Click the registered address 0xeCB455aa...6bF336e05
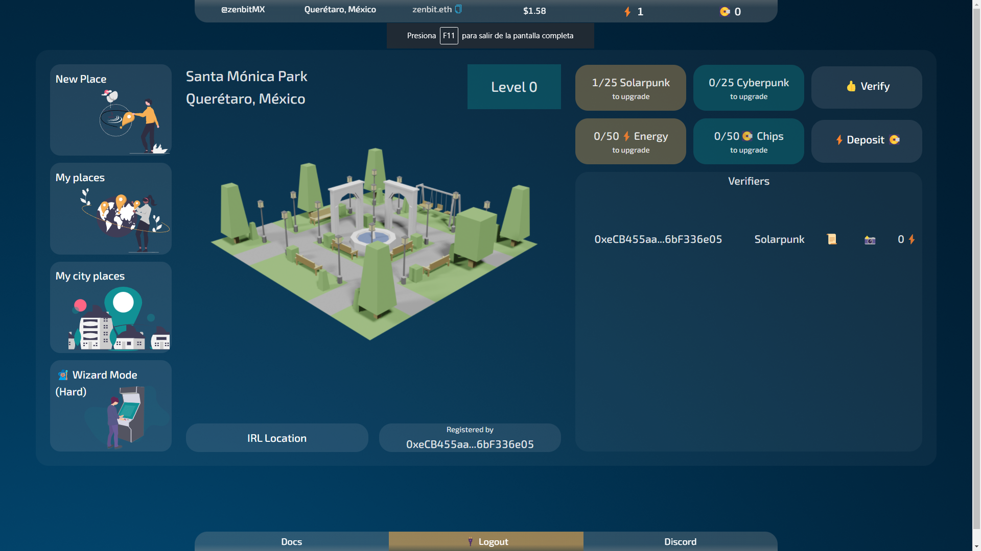 pyautogui.click(x=470, y=444)
